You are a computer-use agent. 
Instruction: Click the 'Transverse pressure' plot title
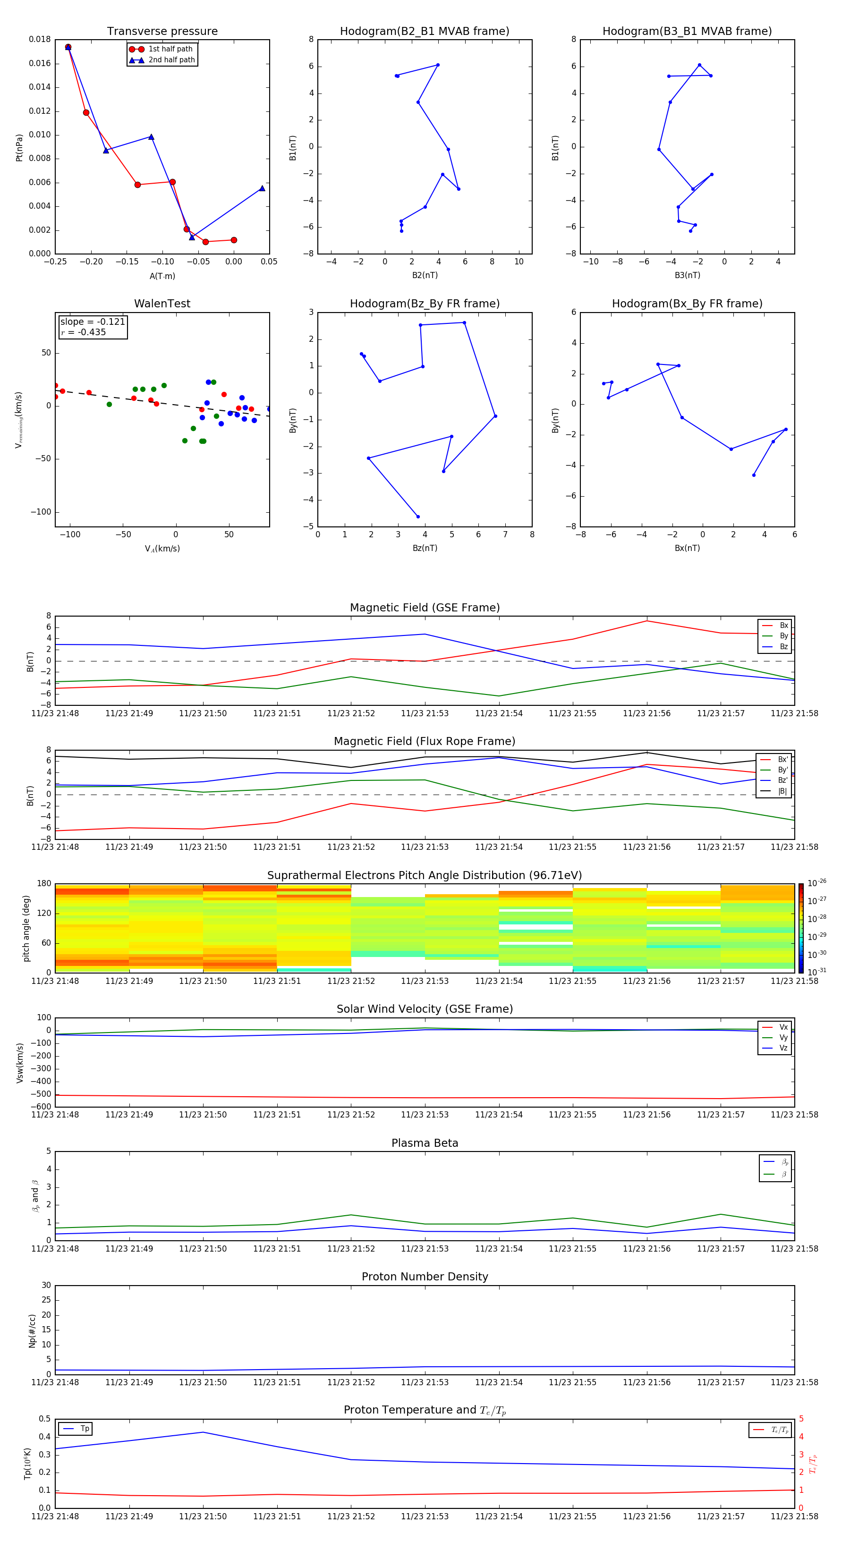click(162, 32)
